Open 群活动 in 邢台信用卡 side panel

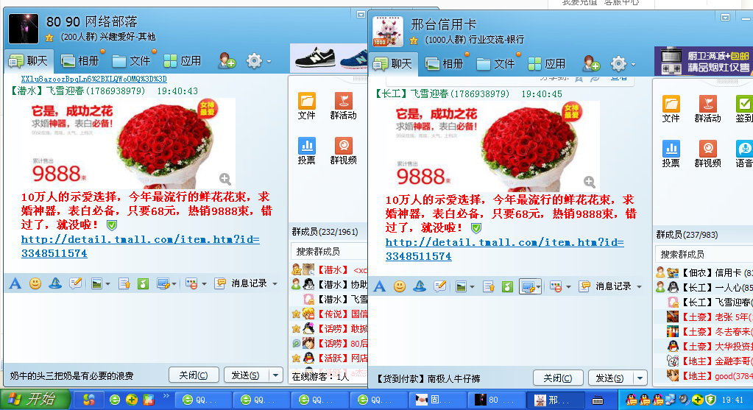click(x=708, y=108)
